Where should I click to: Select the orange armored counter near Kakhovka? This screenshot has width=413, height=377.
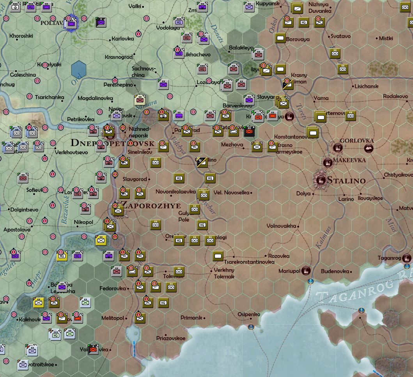click(78, 318)
